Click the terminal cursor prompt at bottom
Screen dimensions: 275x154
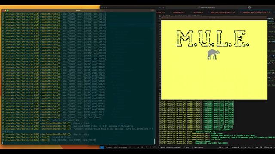(3, 143)
